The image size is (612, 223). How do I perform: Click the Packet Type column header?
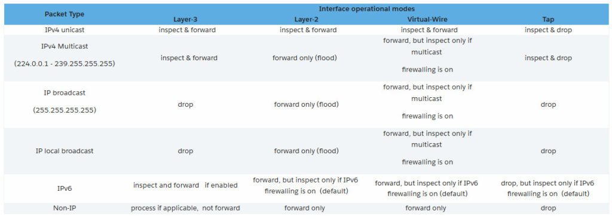pos(65,14)
